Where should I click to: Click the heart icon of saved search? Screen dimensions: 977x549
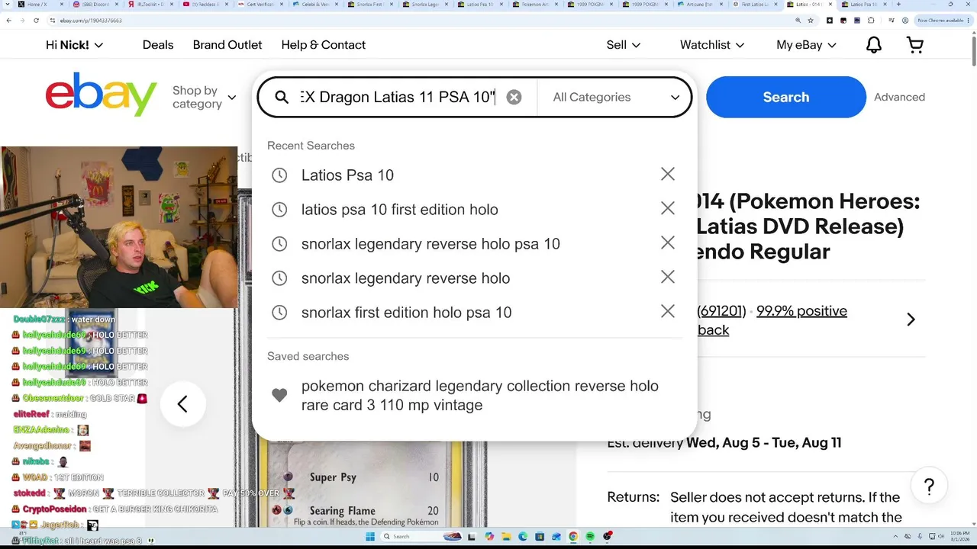[x=279, y=395]
